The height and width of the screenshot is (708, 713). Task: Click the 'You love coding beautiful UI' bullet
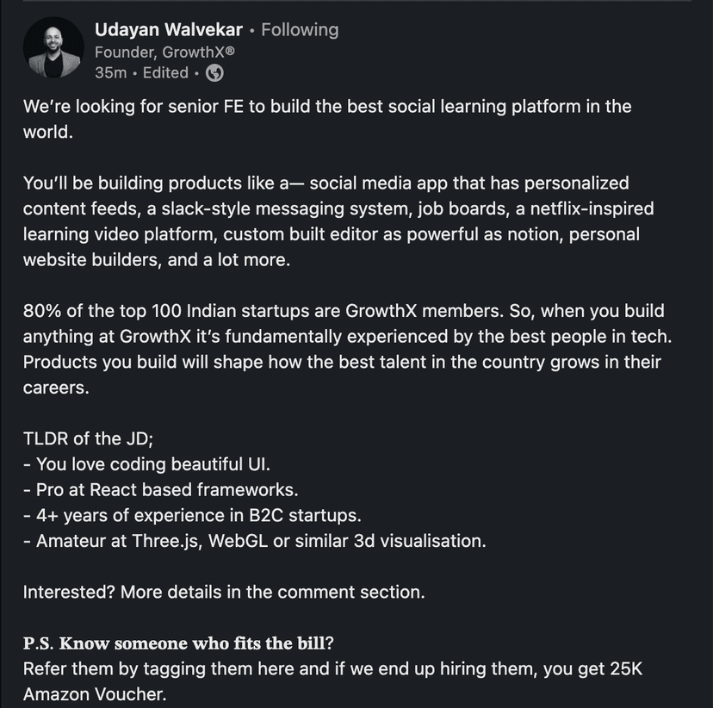(x=146, y=464)
